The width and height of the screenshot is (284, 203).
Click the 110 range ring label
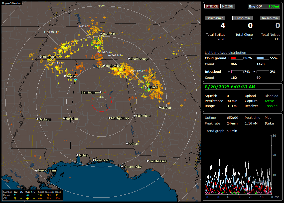click(101, 66)
